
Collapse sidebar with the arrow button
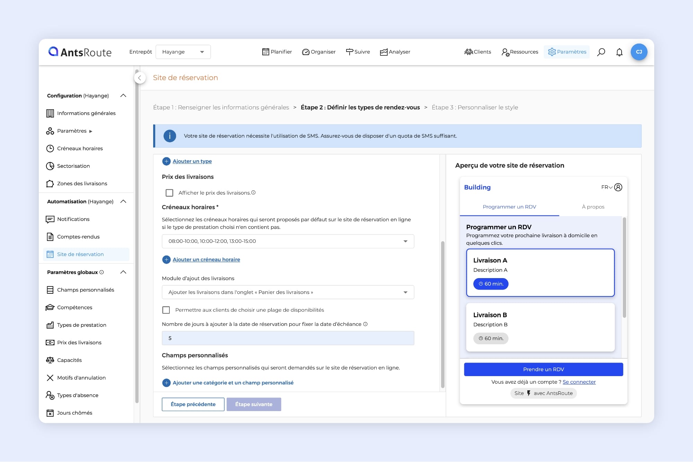[x=140, y=78]
